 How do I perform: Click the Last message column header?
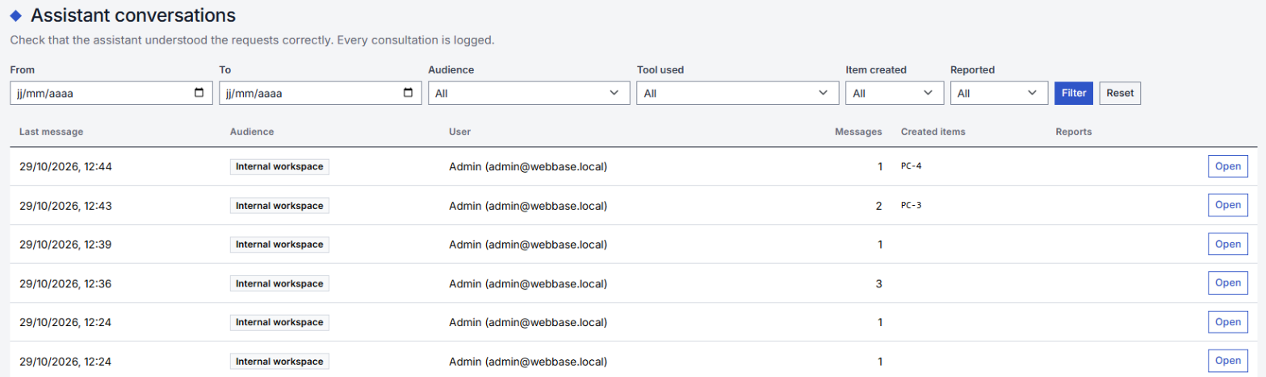pyautogui.click(x=51, y=131)
